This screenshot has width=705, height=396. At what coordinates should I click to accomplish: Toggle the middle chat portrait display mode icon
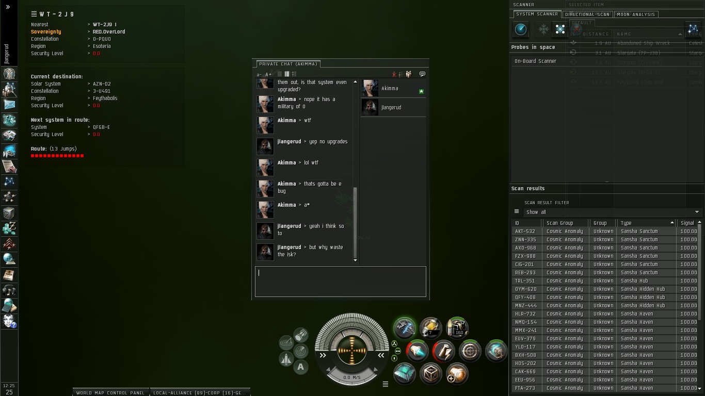tap(287, 74)
